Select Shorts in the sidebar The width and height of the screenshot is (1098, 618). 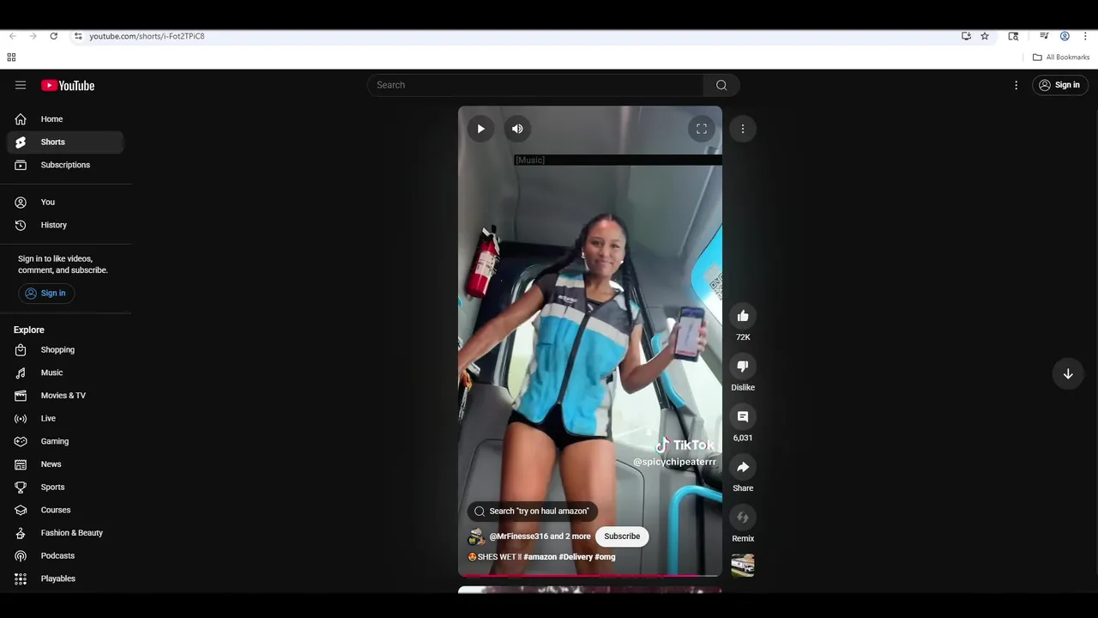65,142
